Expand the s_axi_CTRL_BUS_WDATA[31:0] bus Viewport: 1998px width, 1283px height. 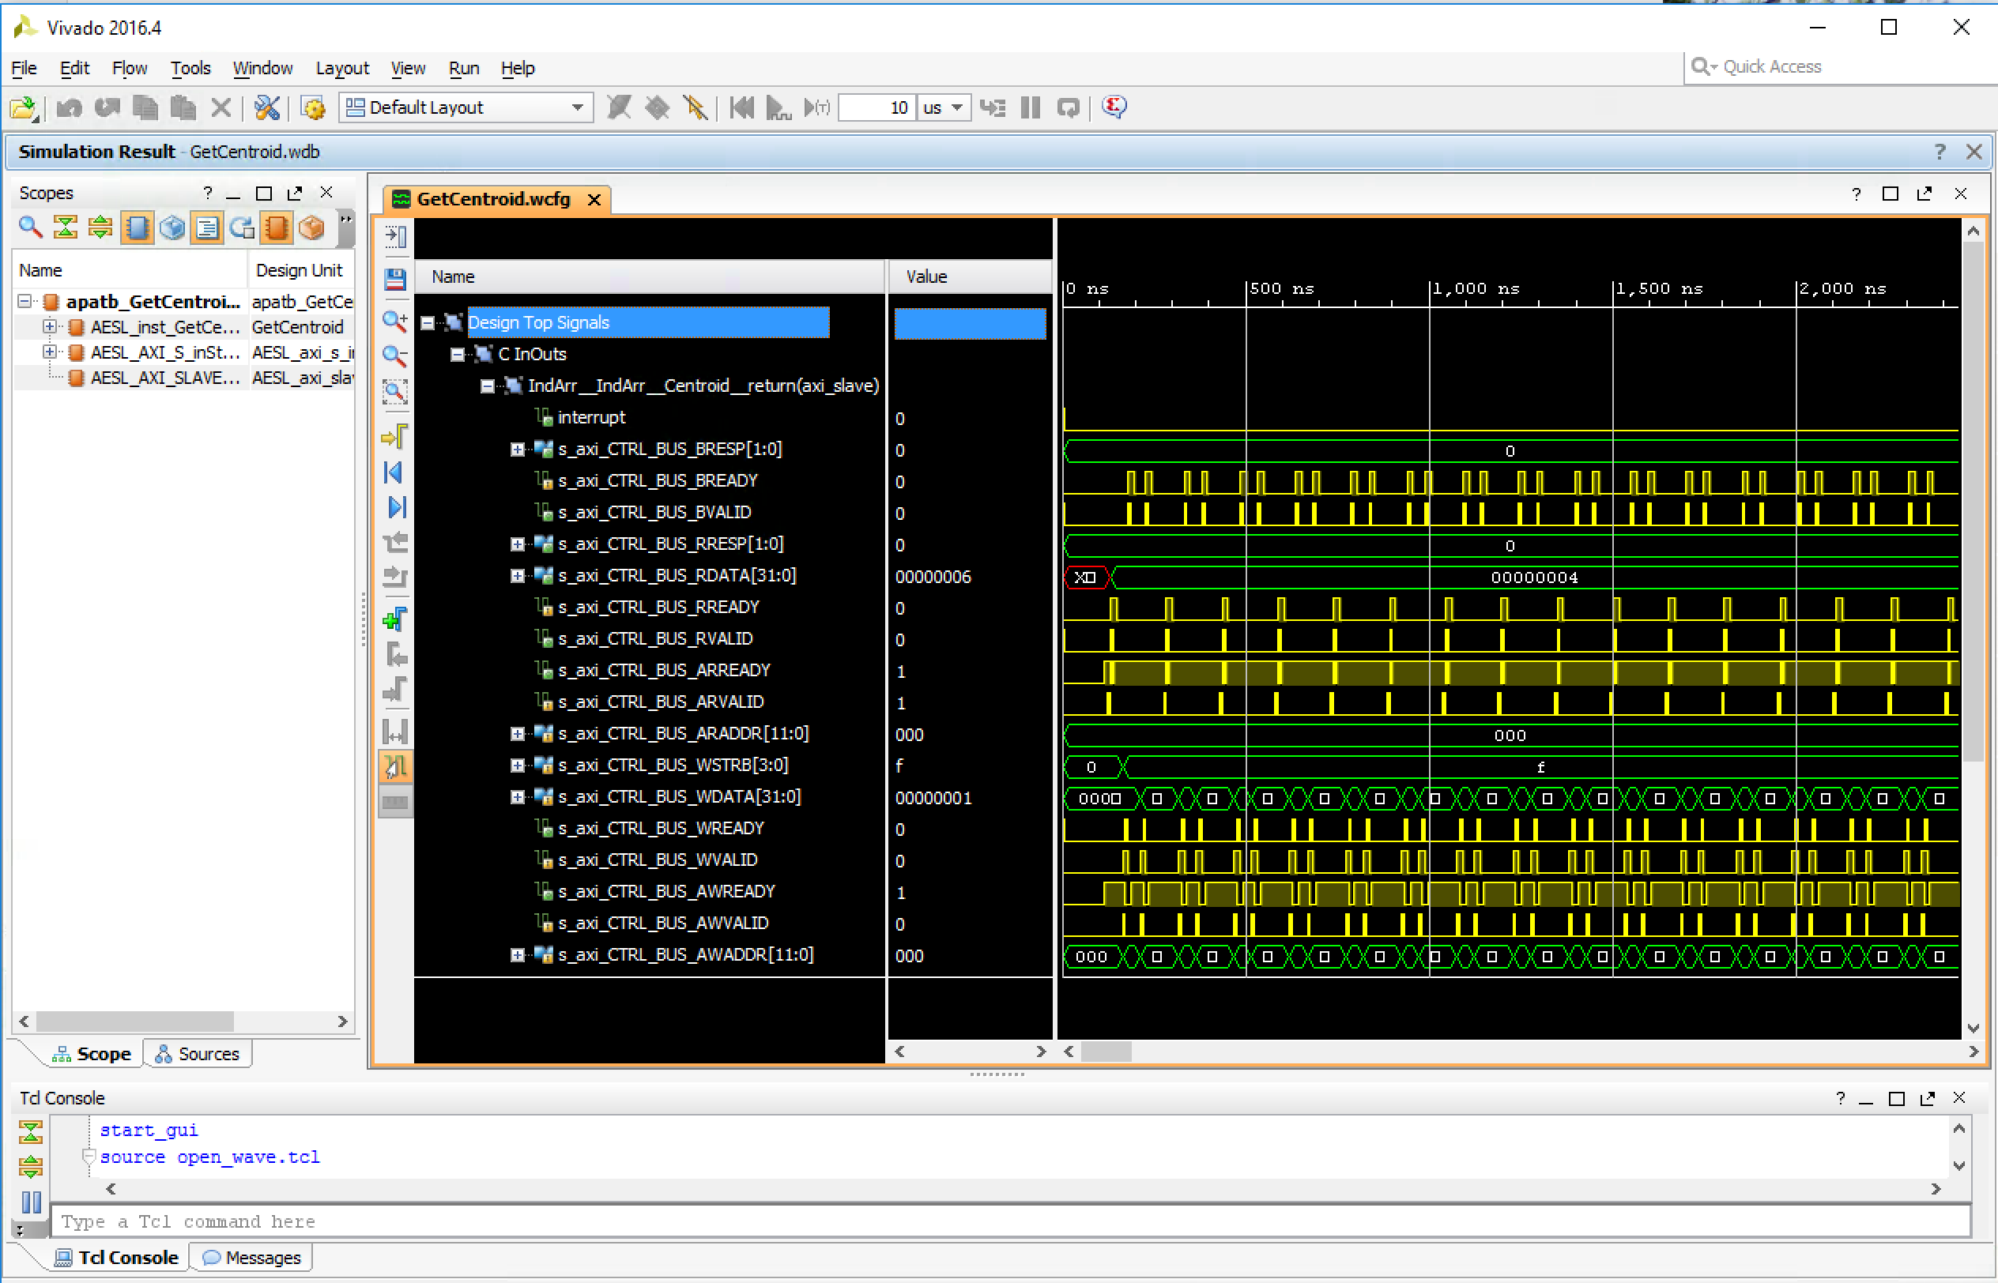pos(518,797)
